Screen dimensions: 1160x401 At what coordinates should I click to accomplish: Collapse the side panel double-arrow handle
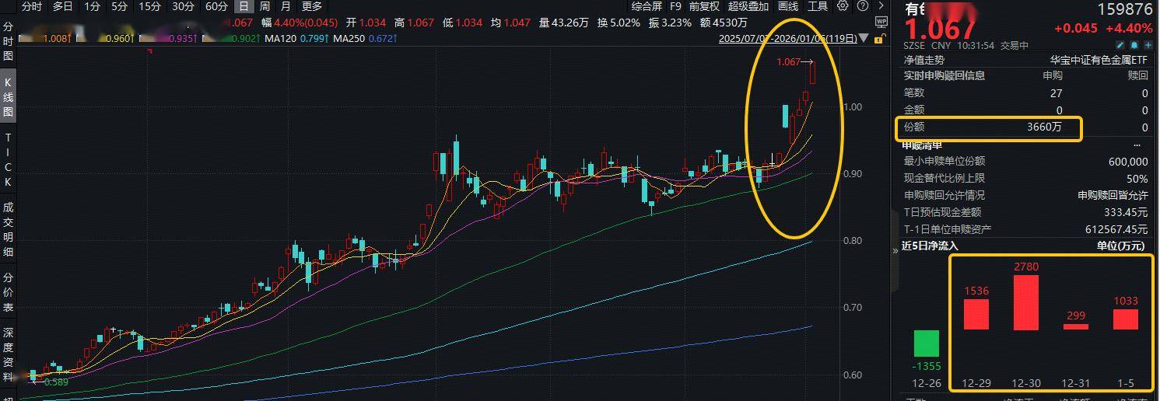(895, 251)
